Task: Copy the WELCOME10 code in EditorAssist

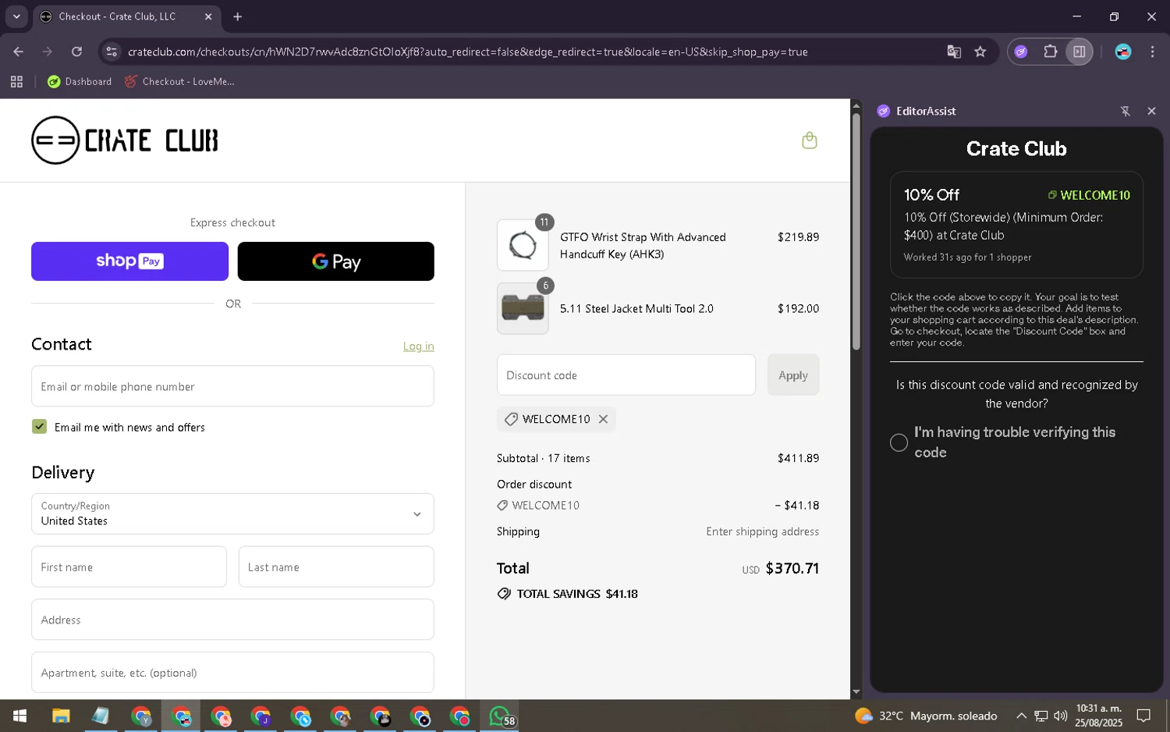Action: pyautogui.click(x=1090, y=195)
